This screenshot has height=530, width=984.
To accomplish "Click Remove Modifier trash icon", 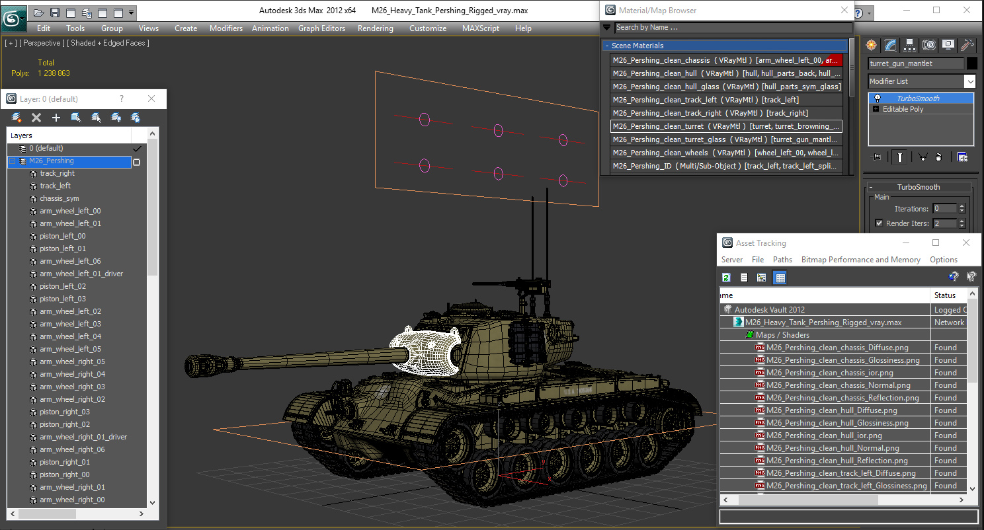I will [x=938, y=157].
